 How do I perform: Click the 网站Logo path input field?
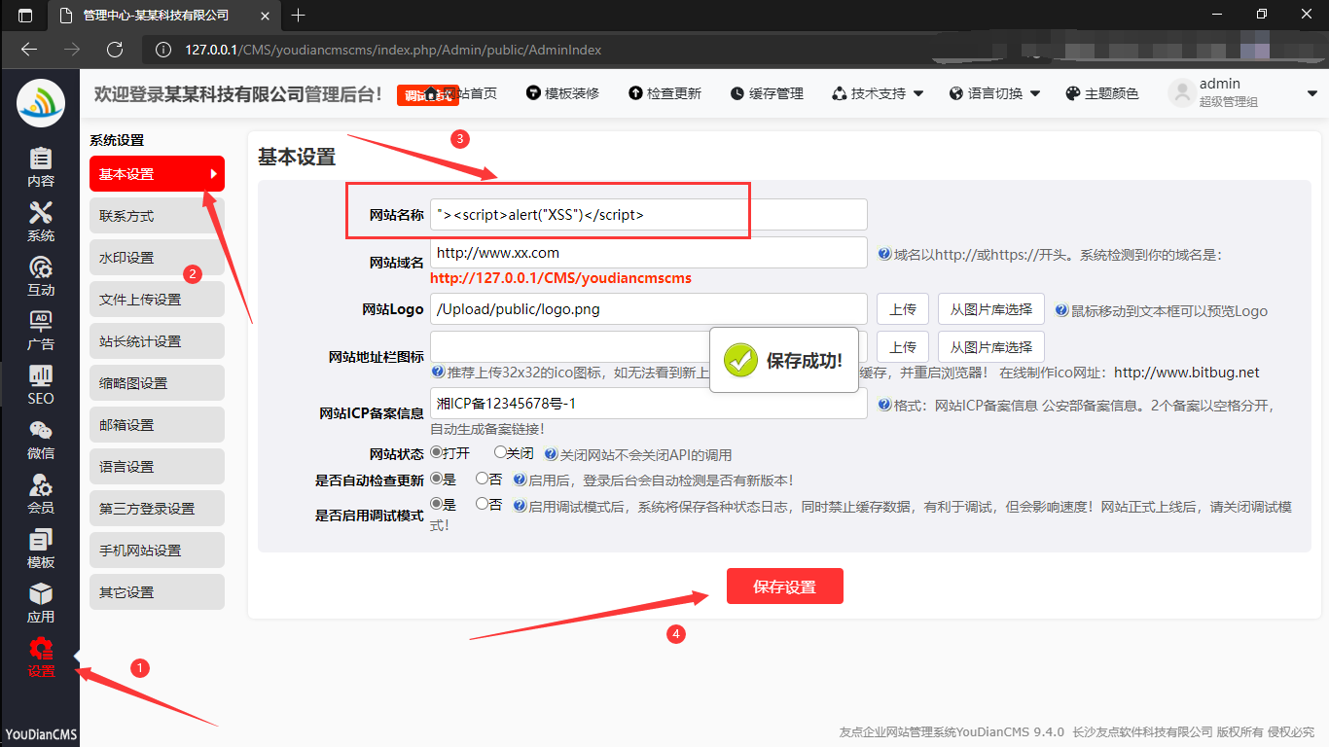(x=649, y=309)
